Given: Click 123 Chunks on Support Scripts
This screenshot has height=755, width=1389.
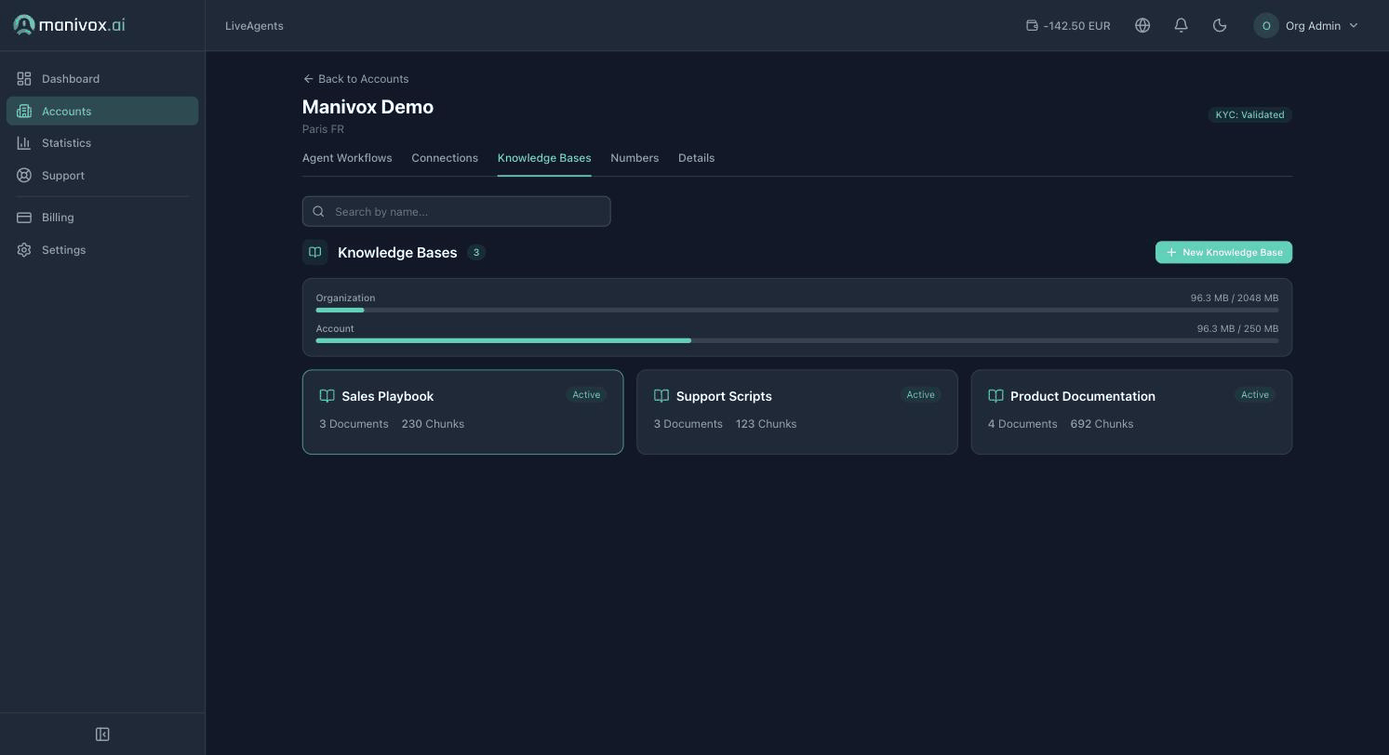Looking at the screenshot, I should tap(766, 424).
